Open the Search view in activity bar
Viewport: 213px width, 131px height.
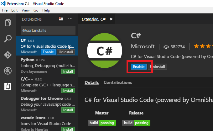8,39
